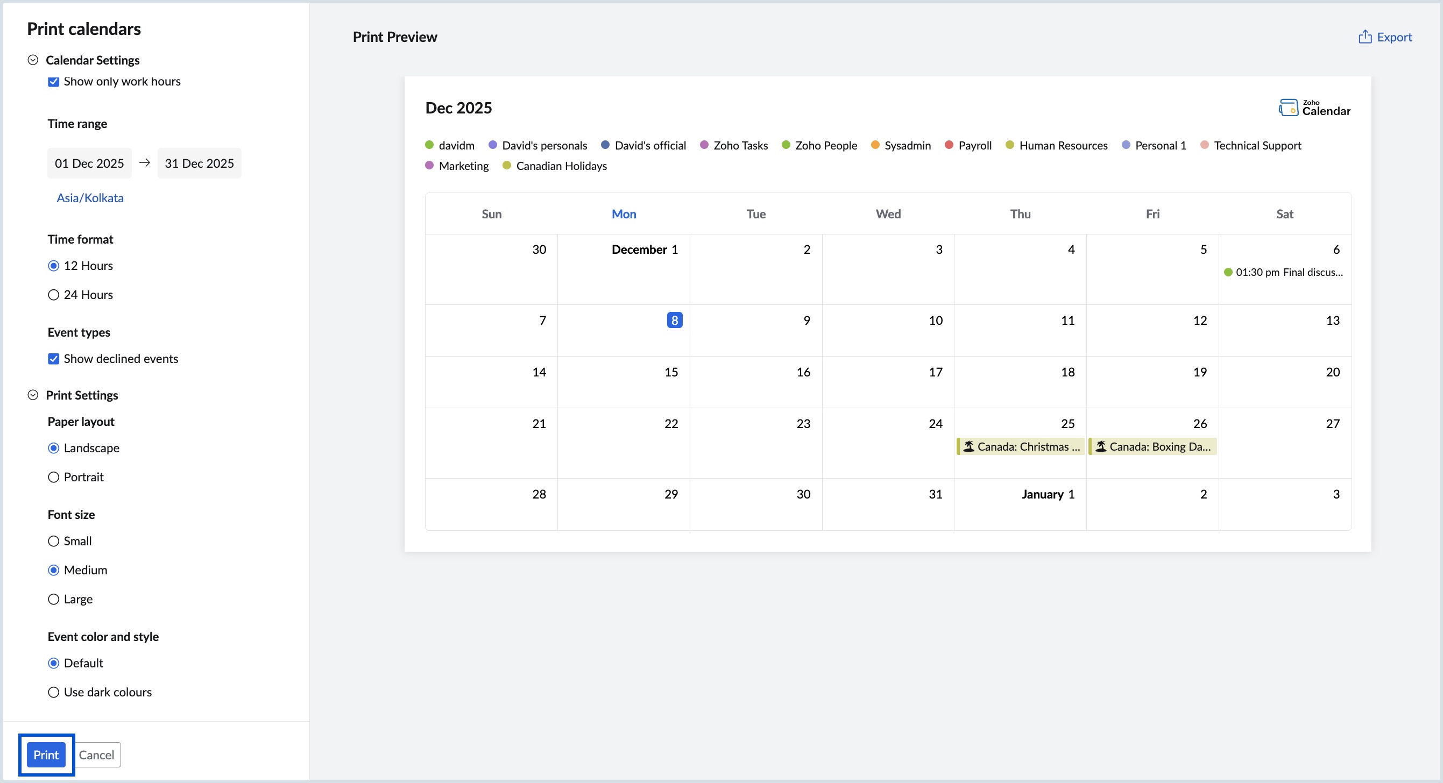The width and height of the screenshot is (1443, 783).
Task: Select Large font size
Action: pyautogui.click(x=54, y=599)
